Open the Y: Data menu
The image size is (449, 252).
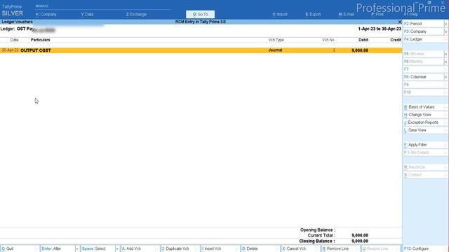pyautogui.click(x=87, y=14)
